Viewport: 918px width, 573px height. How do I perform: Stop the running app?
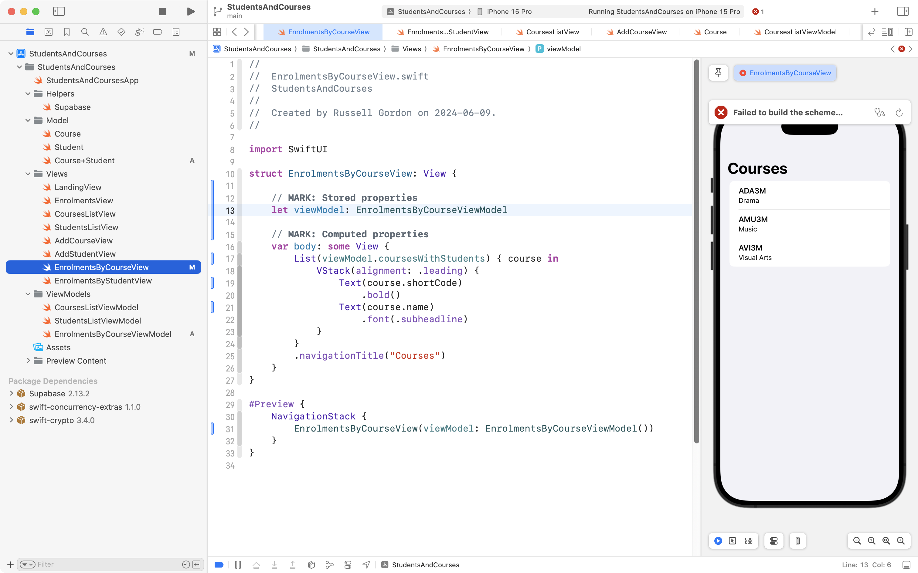(163, 11)
